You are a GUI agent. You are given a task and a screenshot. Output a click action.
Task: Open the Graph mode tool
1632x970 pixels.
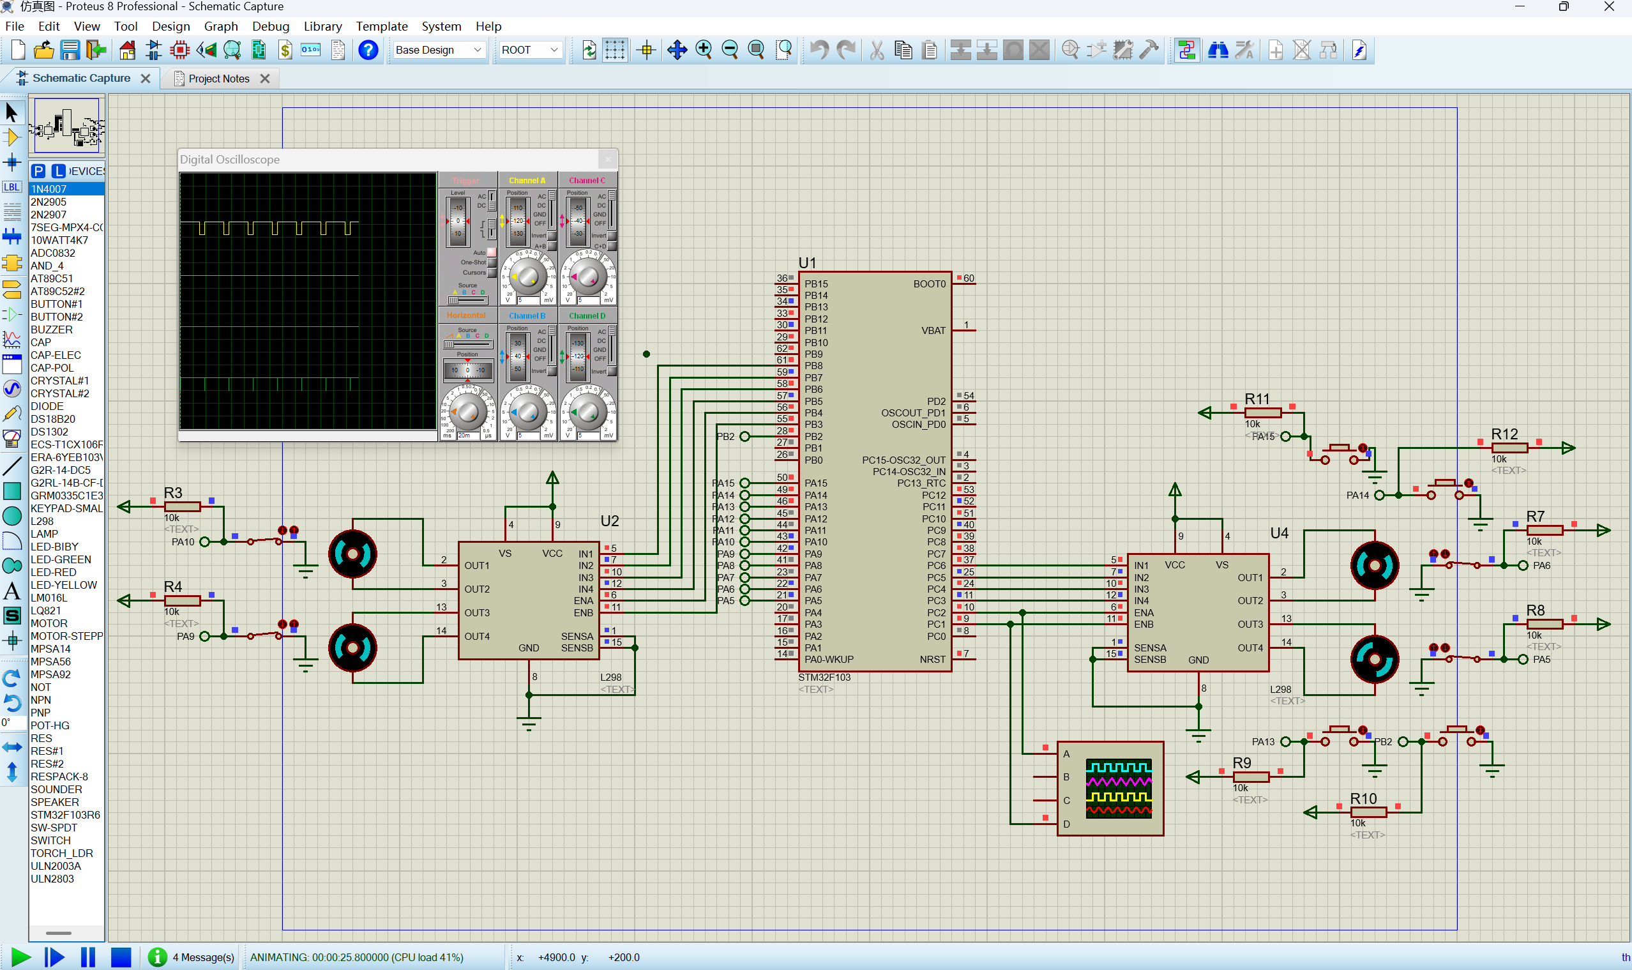point(11,339)
